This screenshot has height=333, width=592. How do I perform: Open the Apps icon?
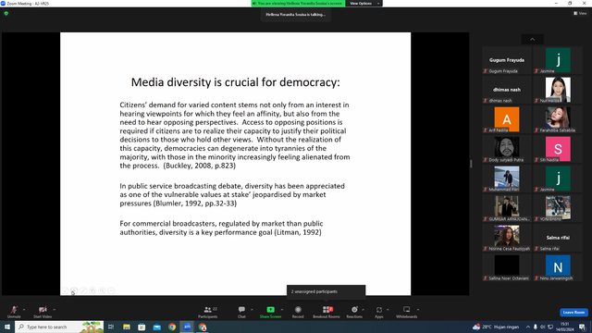pos(379,310)
